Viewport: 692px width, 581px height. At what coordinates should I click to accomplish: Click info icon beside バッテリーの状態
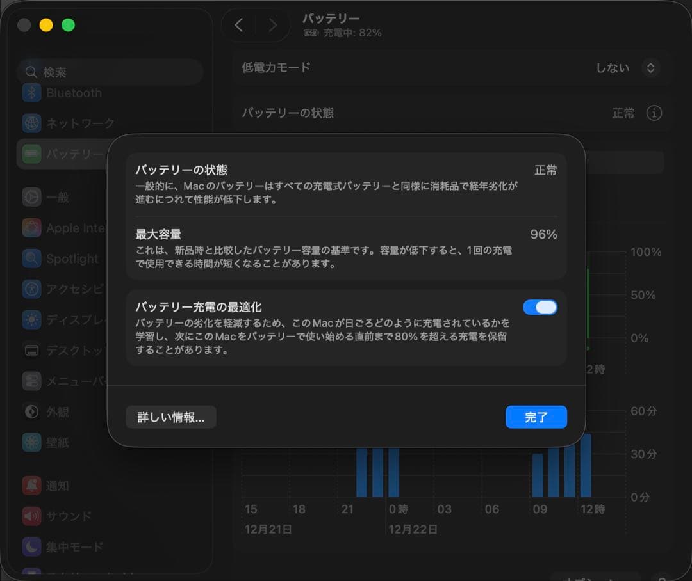(x=654, y=113)
